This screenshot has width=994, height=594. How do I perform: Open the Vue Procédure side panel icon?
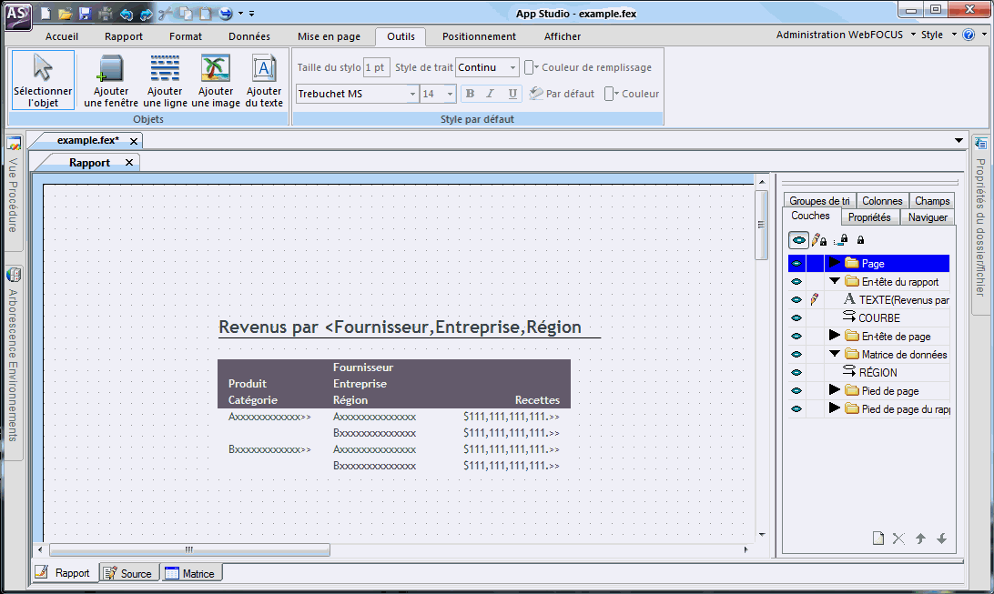point(14,145)
